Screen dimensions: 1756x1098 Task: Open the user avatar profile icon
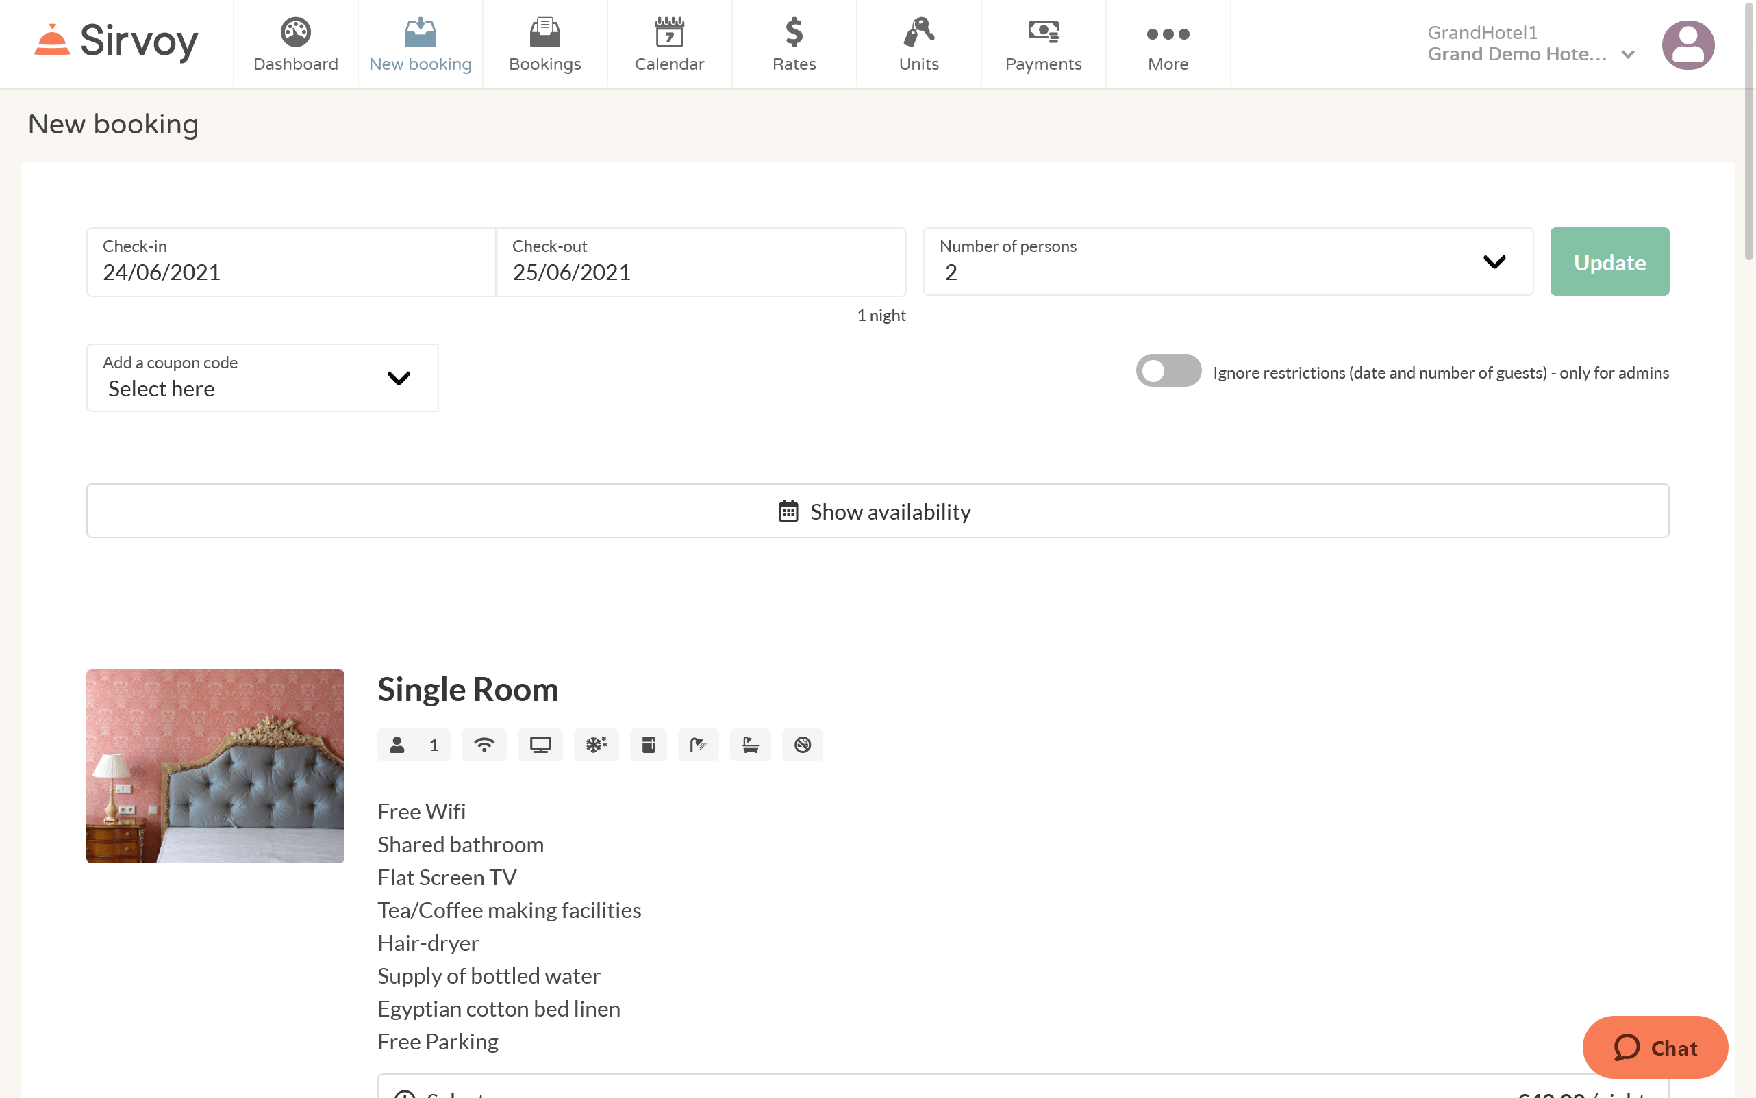1688,44
